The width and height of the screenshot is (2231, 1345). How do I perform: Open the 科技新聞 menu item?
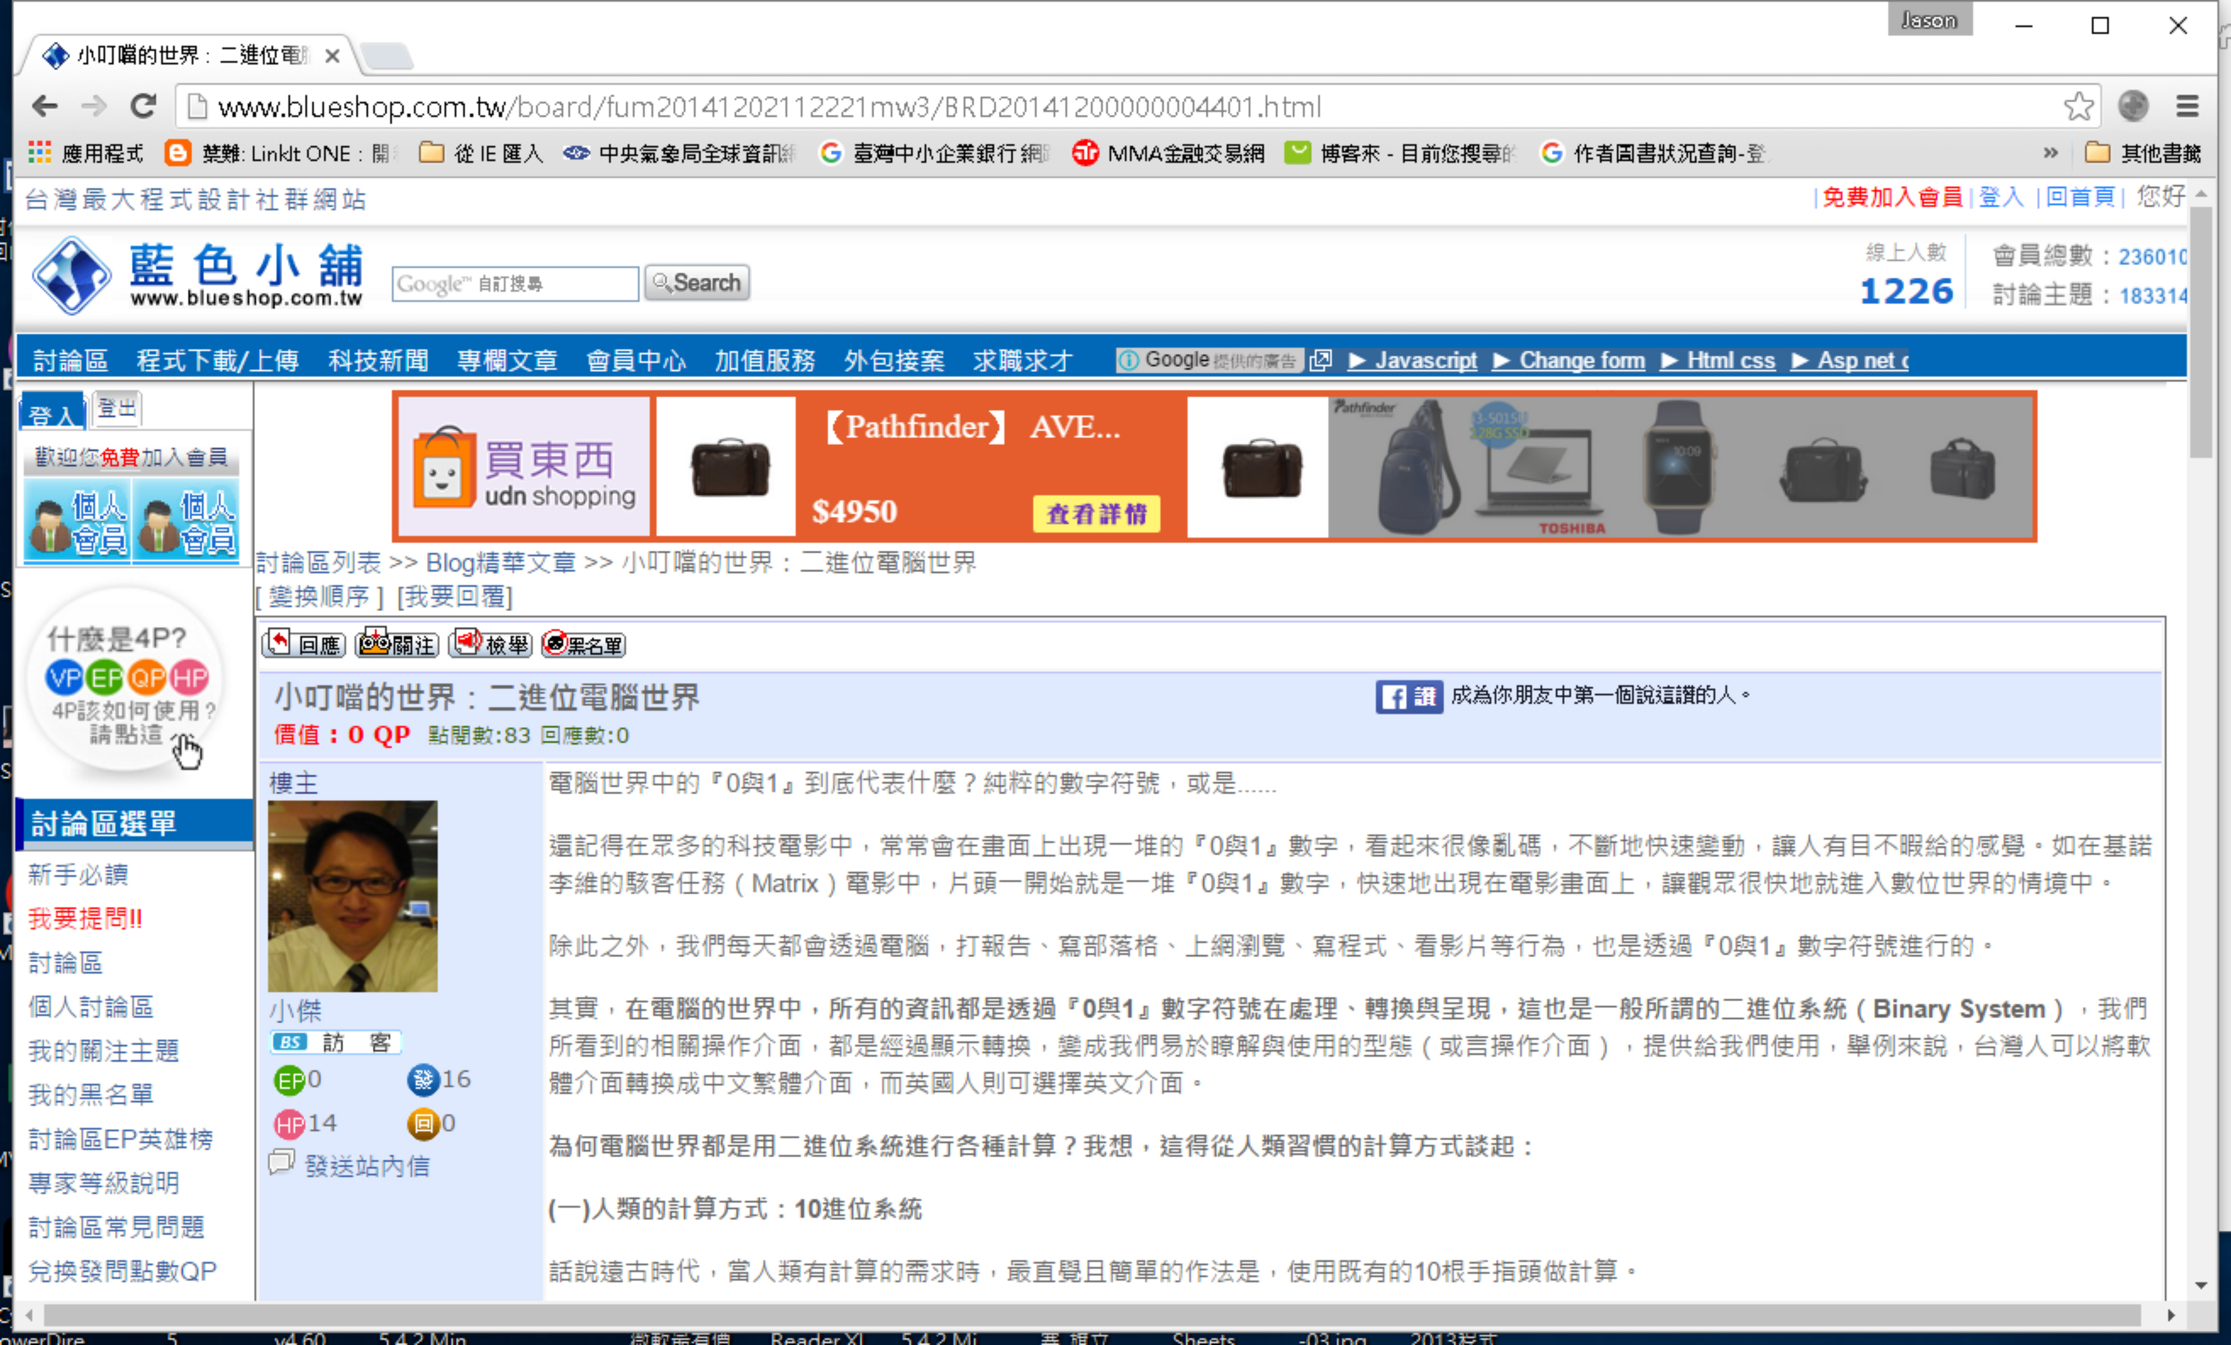point(378,361)
